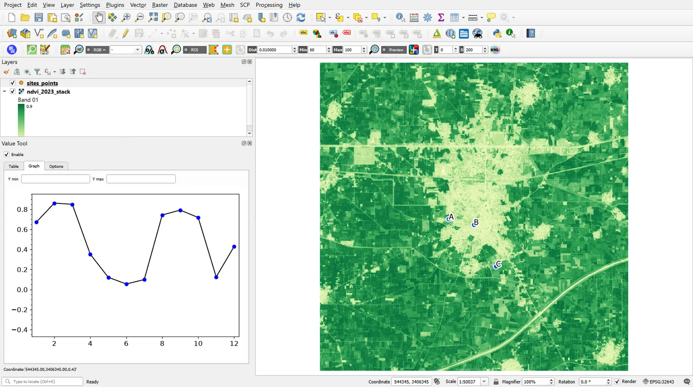Screen dimensions: 693x387
Task: Click the Filter Legend funnel icon
Action: click(37, 72)
